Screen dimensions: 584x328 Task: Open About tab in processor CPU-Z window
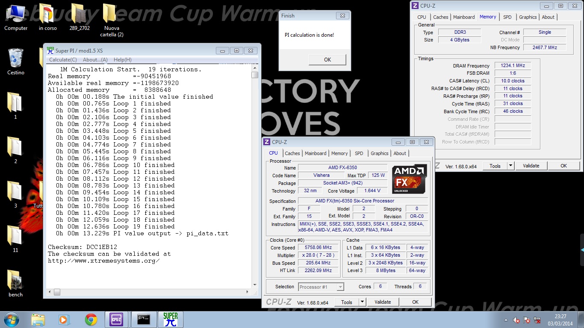pyautogui.click(x=400, y=153)
